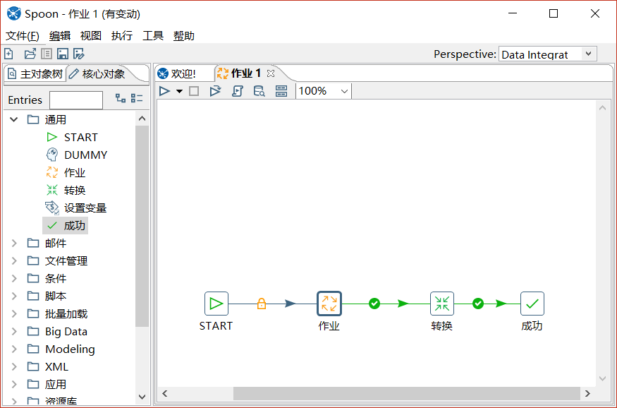
Task: Click the New file toolbar icon
Action: [8, 54]
